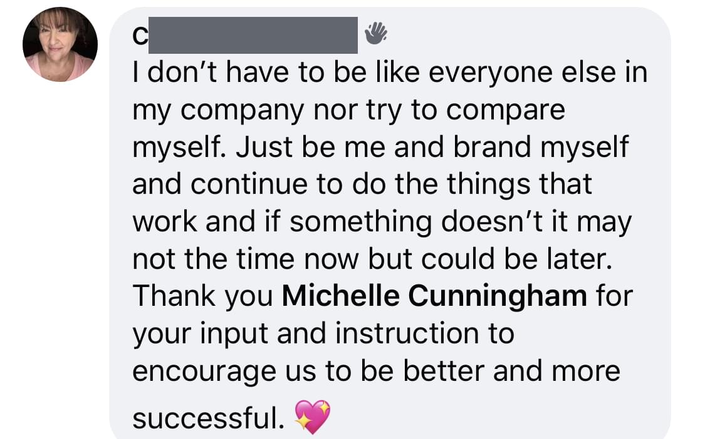Image resolution: width=705 pixels, height=439 pixels.
Task: Open the tagged Michelle Cunningham profile link
Action: coord(434,296)
